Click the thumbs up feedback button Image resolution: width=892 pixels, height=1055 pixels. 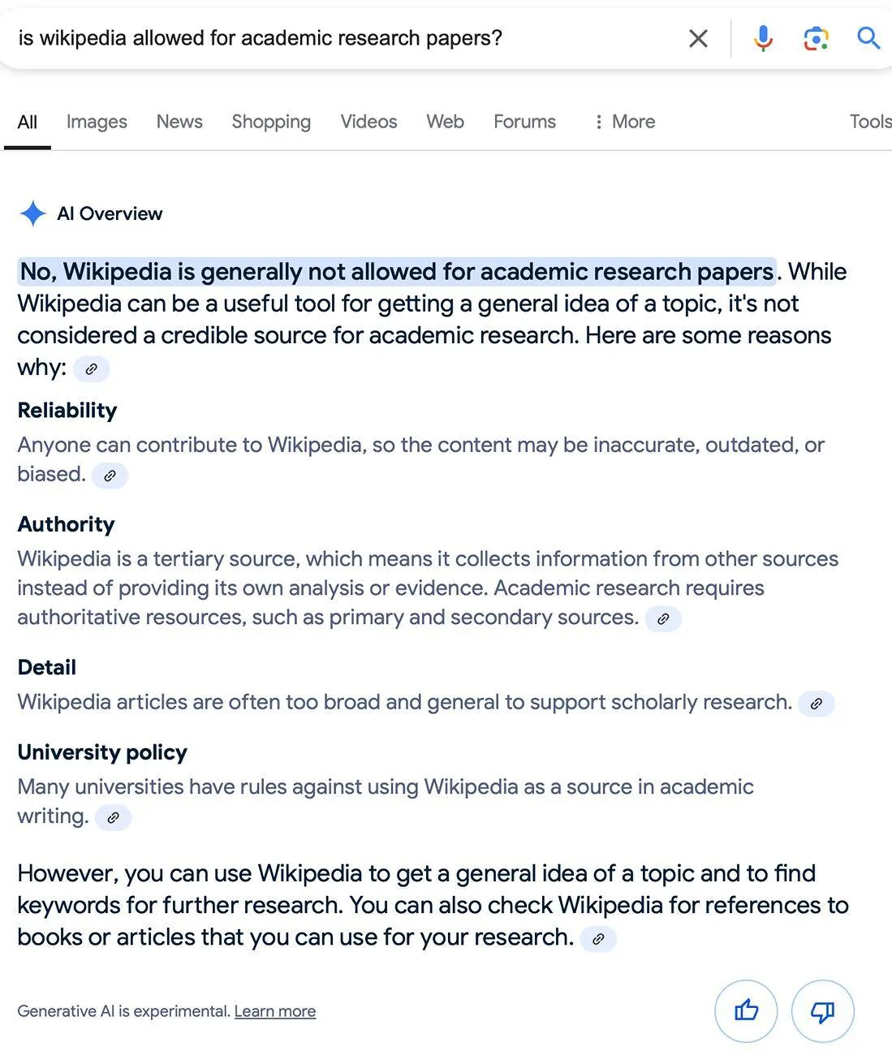point(746,1010)
